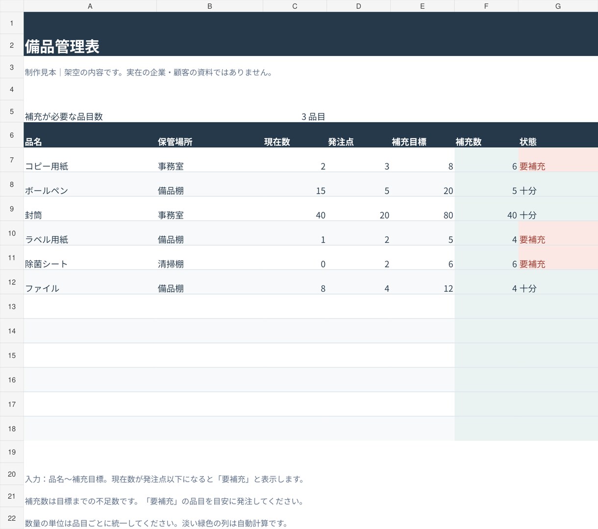The image size is (598, 529).
Task: Select the ラベル用紙 item cell
Action: pyautogui.click(x=90, y=233)
